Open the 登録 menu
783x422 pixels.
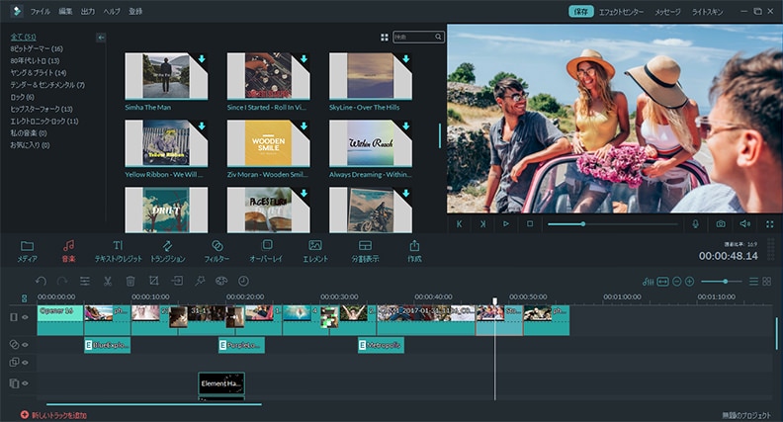click(135, 11)
